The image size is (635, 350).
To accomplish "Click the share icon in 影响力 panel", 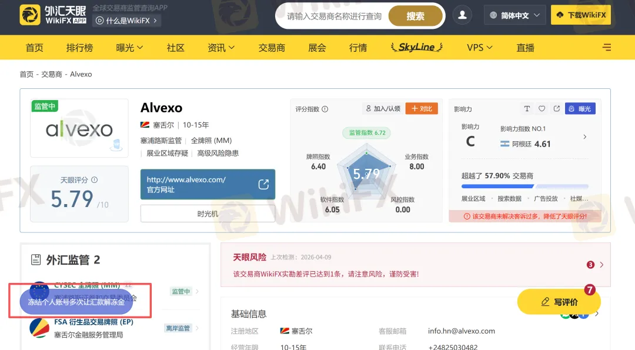I will [557, 109].
